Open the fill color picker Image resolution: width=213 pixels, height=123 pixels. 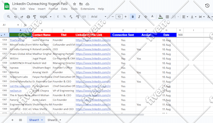pyautogui.click(x=161, y=17)
